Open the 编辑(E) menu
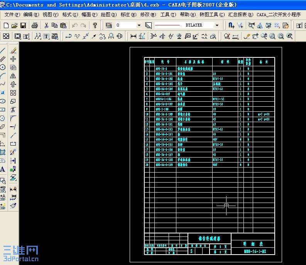306x265 pixels. (x=31, y=15)
